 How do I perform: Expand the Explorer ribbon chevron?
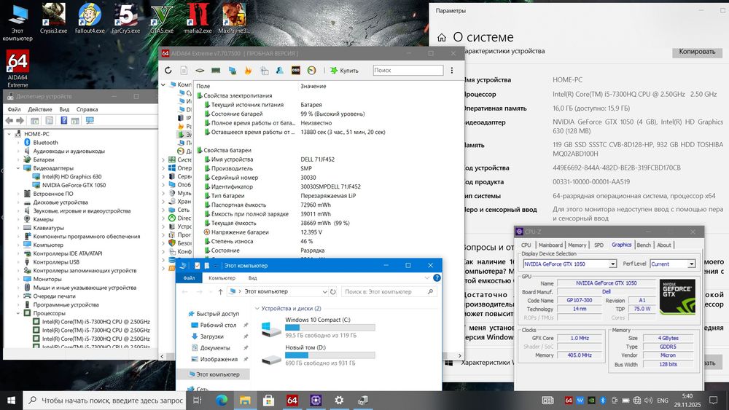(426, 278)
